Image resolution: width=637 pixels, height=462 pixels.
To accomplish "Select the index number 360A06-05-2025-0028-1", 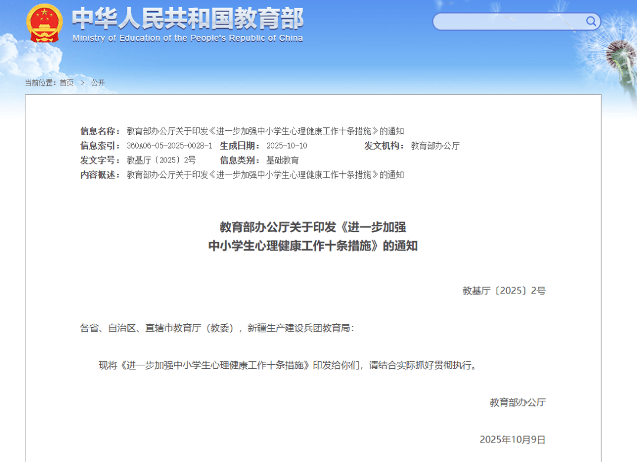I will tap(169, 146).
